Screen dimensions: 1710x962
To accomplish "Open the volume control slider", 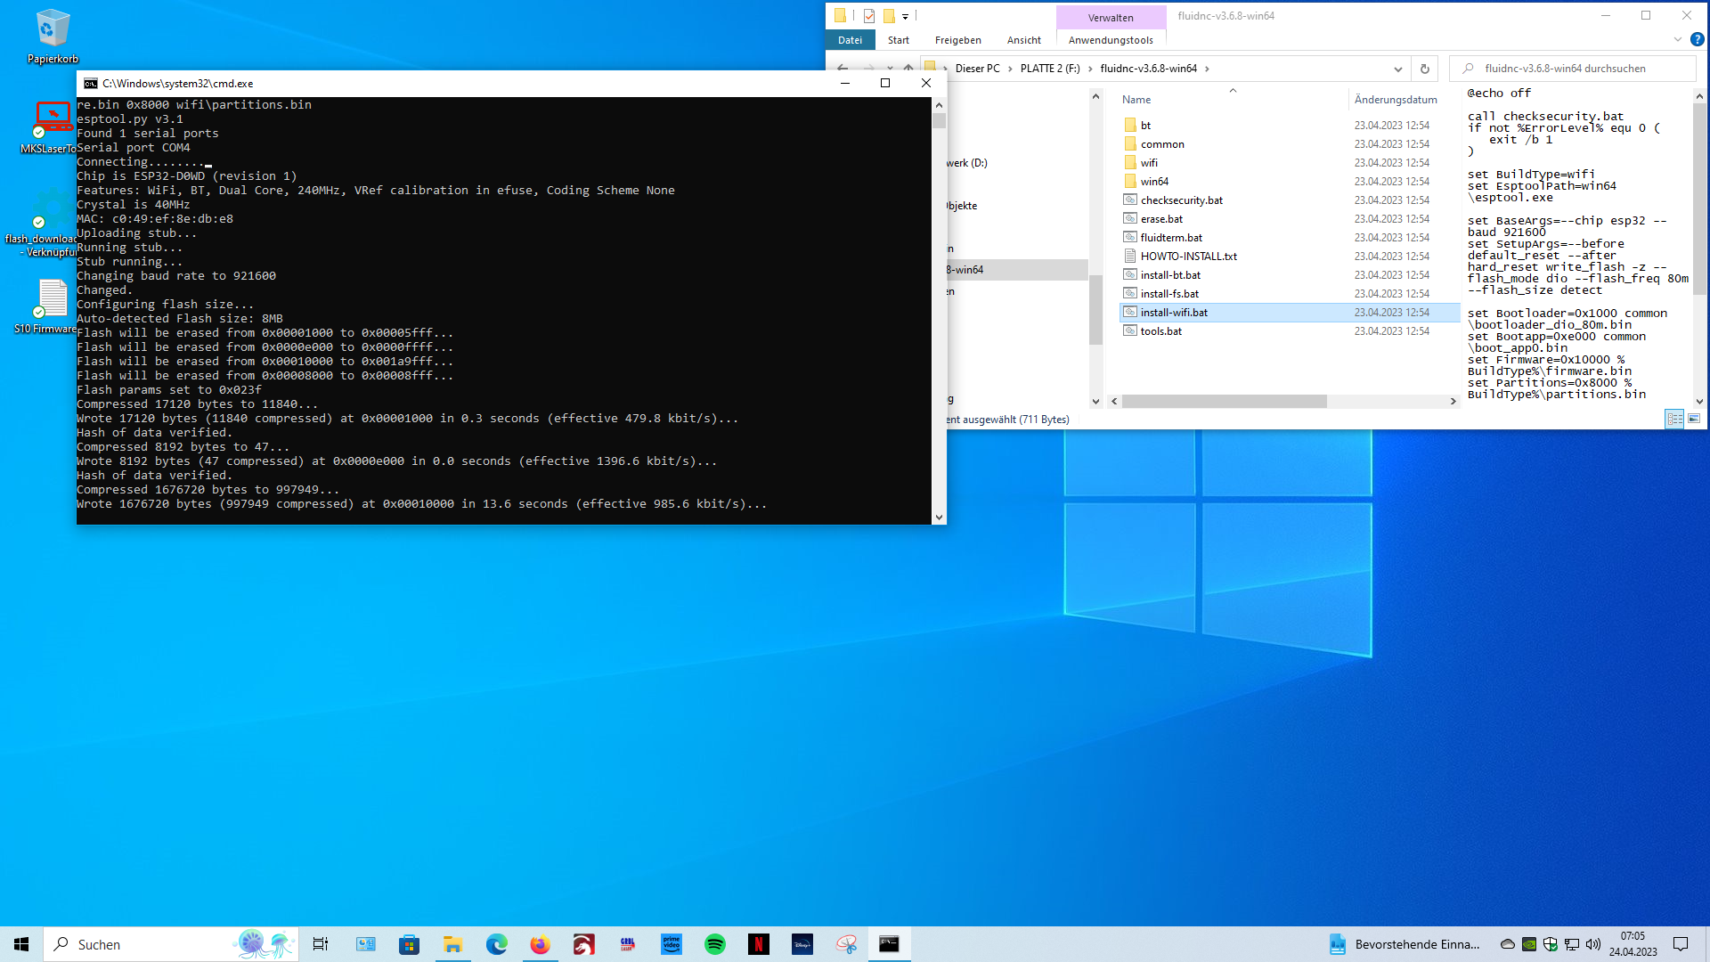I will 1592,944.
